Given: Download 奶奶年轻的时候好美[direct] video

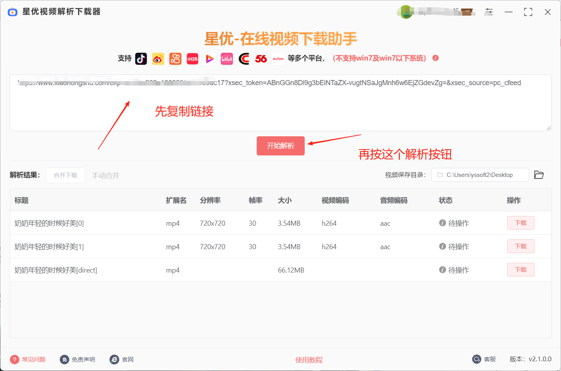Looking at the screenshot, I should click(x=520, y=270).
